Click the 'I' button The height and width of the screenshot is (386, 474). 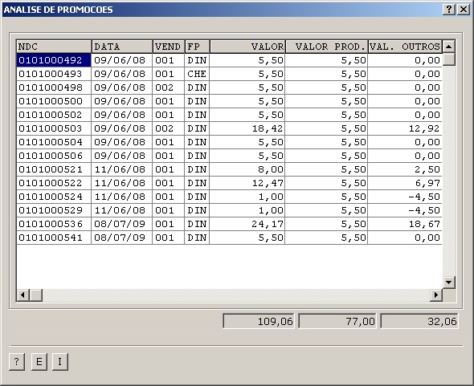pos(60,362)
